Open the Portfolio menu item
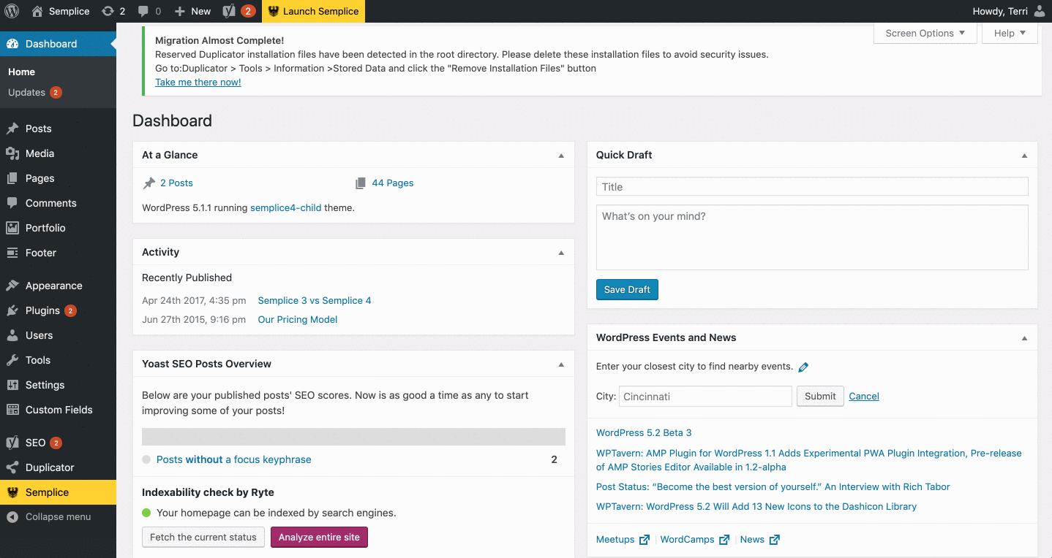 tap(45, 228)
